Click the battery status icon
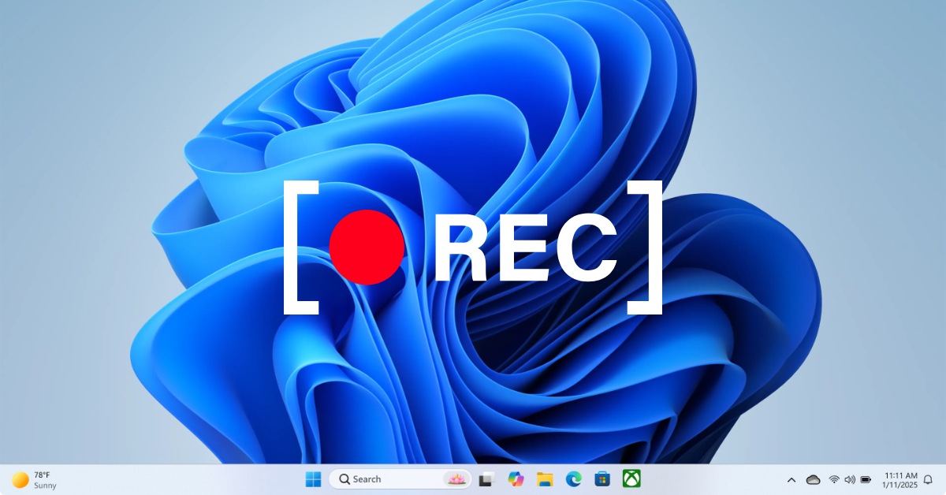Screen dimensions: 946x495 (x=866, y=480)
